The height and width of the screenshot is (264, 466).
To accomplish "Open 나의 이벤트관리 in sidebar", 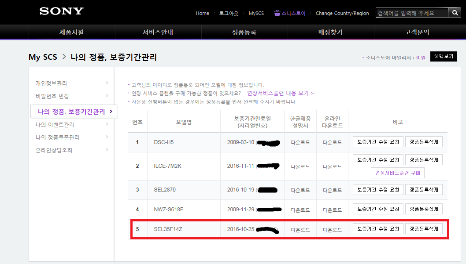I will click(55, 125).
